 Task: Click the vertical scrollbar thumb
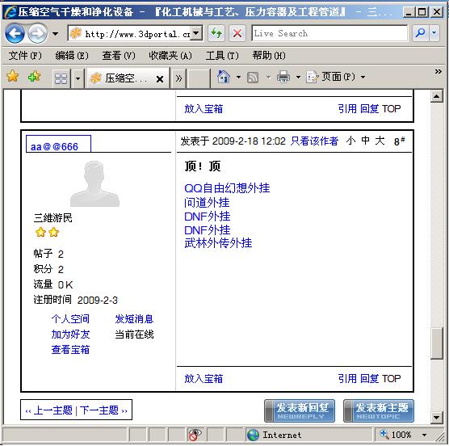pos(437,343)
